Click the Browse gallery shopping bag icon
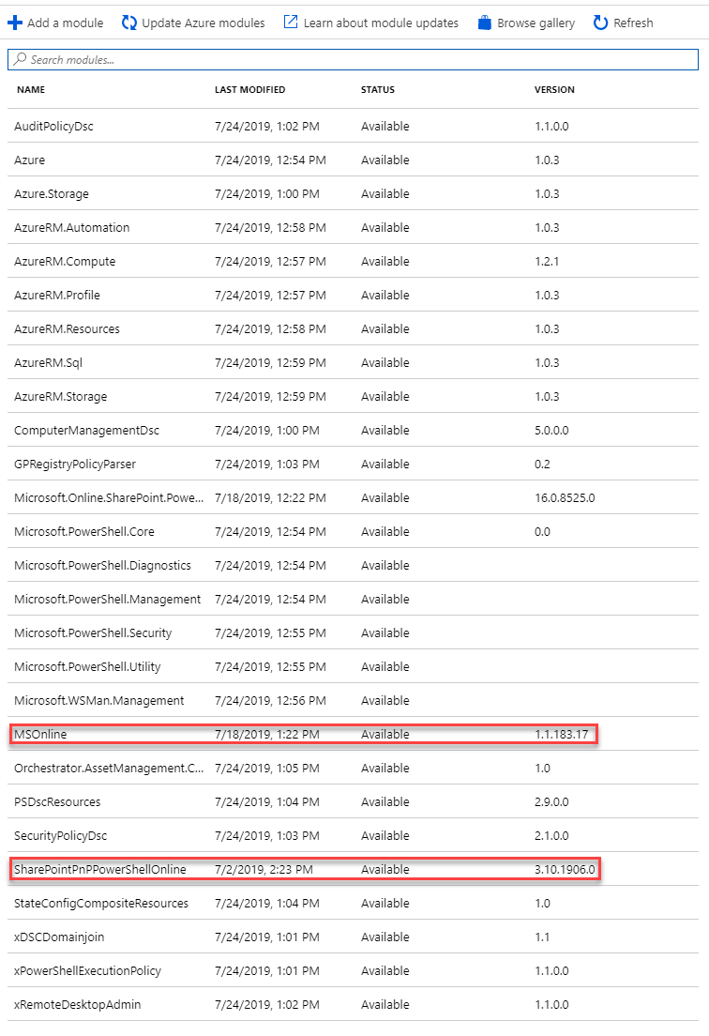This screenshot has height=1036, width=709. tap(485, 23)
